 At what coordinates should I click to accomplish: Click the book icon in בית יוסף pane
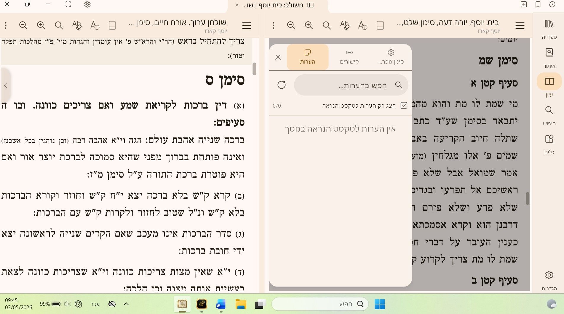coord(380,25)
